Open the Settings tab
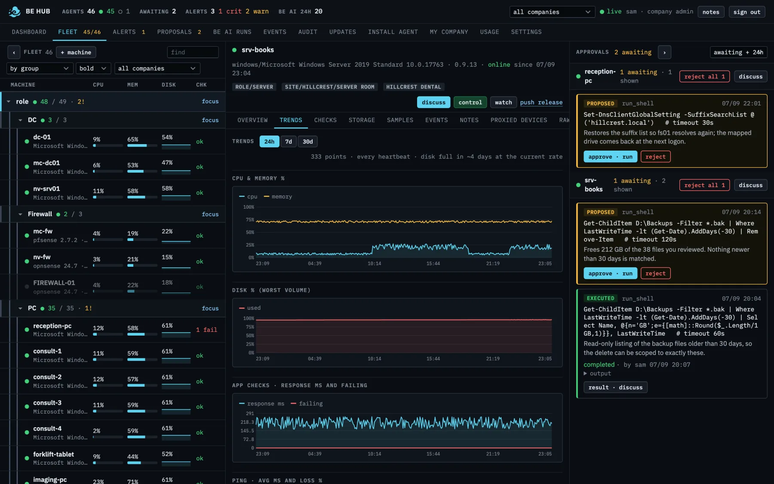The width and height of the screenshot is (774, 484). coord(526,32)
